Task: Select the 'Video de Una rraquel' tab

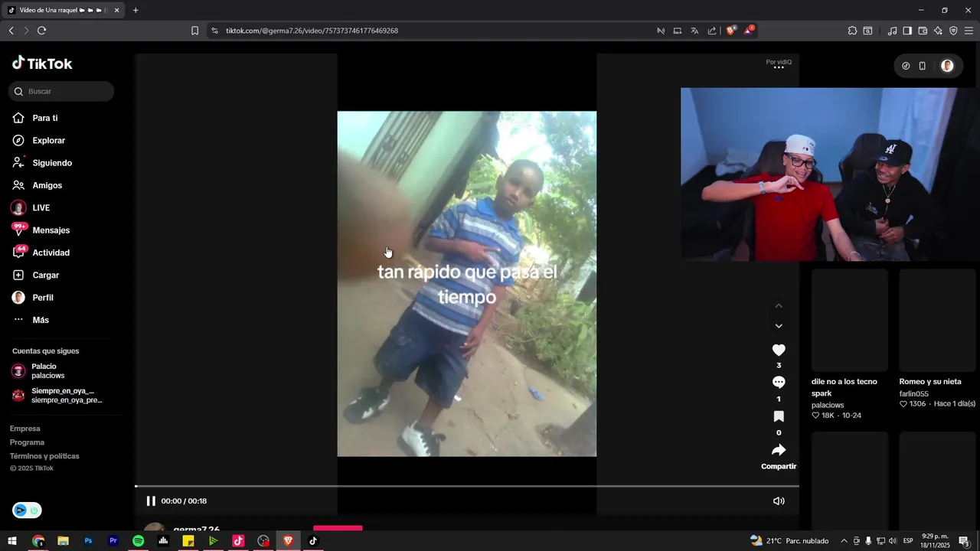Action: pyautogui.click(x=64, y=10)
